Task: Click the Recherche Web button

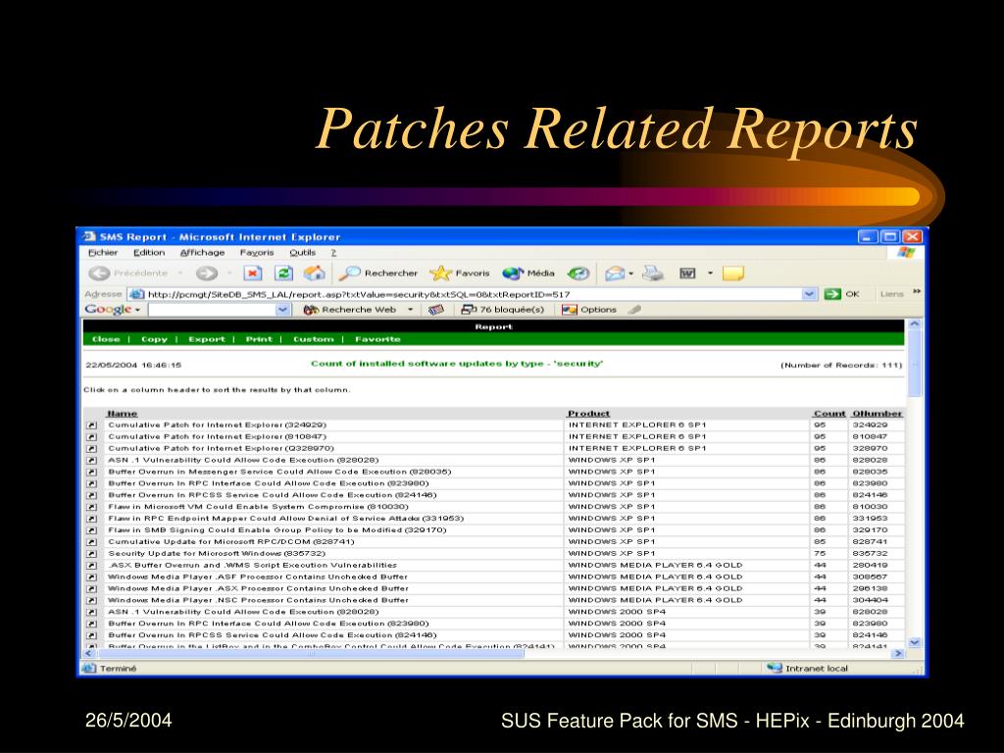Action: click(350, 310)
